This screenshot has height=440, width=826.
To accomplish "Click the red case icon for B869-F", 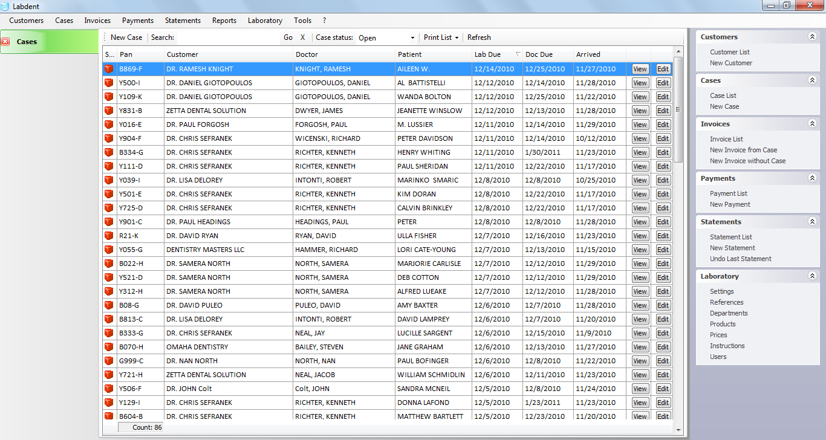I will click(x=109, y=69).
